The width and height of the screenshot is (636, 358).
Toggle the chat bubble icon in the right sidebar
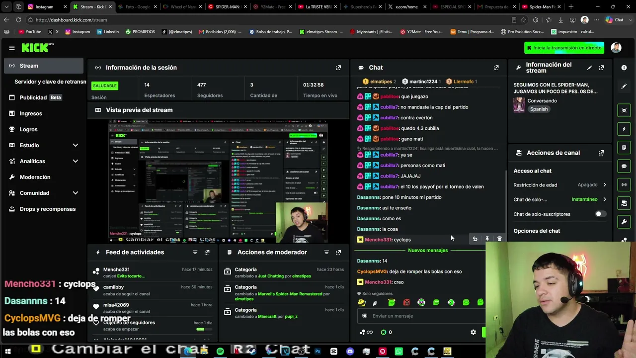click(x=624, y=166)
